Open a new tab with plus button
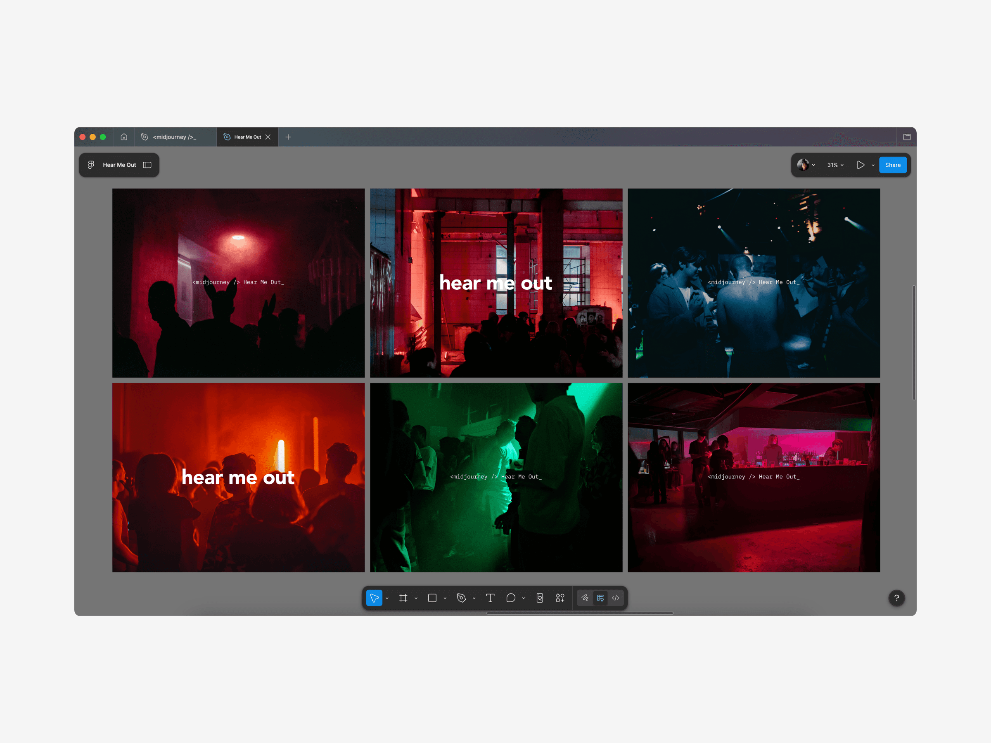Image resolution: width=991 pixels, height=743 pixels. click(288, 137)
